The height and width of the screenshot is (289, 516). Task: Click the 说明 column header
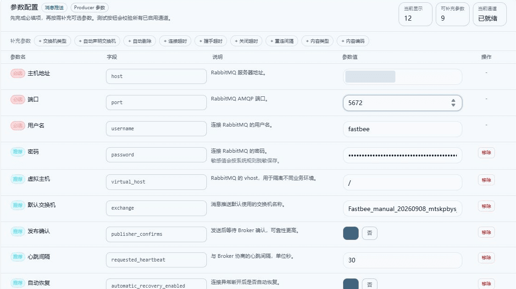(x=217, y=57)
